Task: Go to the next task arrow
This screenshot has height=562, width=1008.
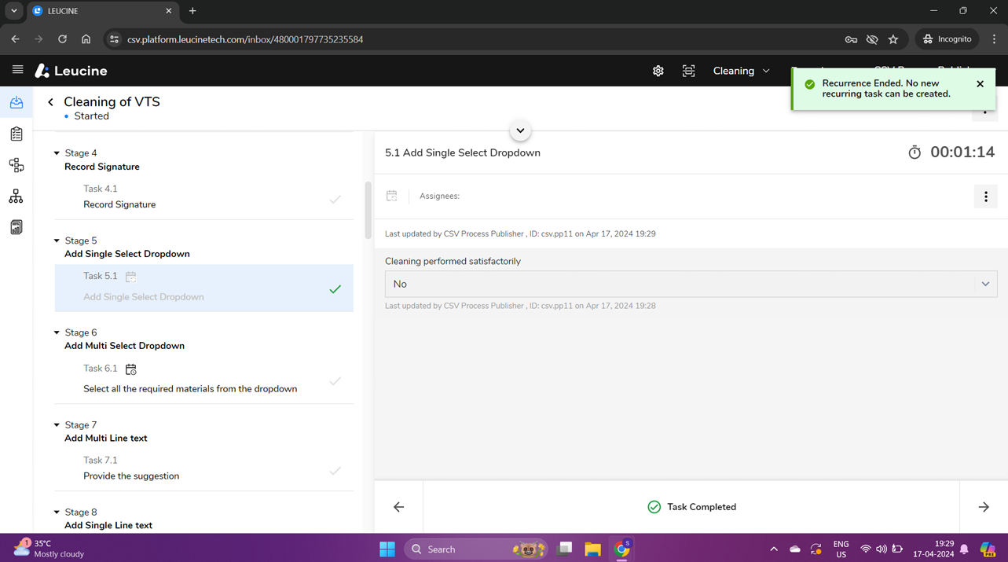Action: (984, 507)
